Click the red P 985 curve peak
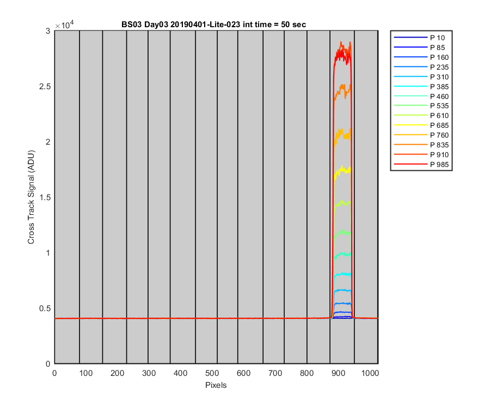Image resolution: width=490 pixels, height=408 pixels. [342, 54]
